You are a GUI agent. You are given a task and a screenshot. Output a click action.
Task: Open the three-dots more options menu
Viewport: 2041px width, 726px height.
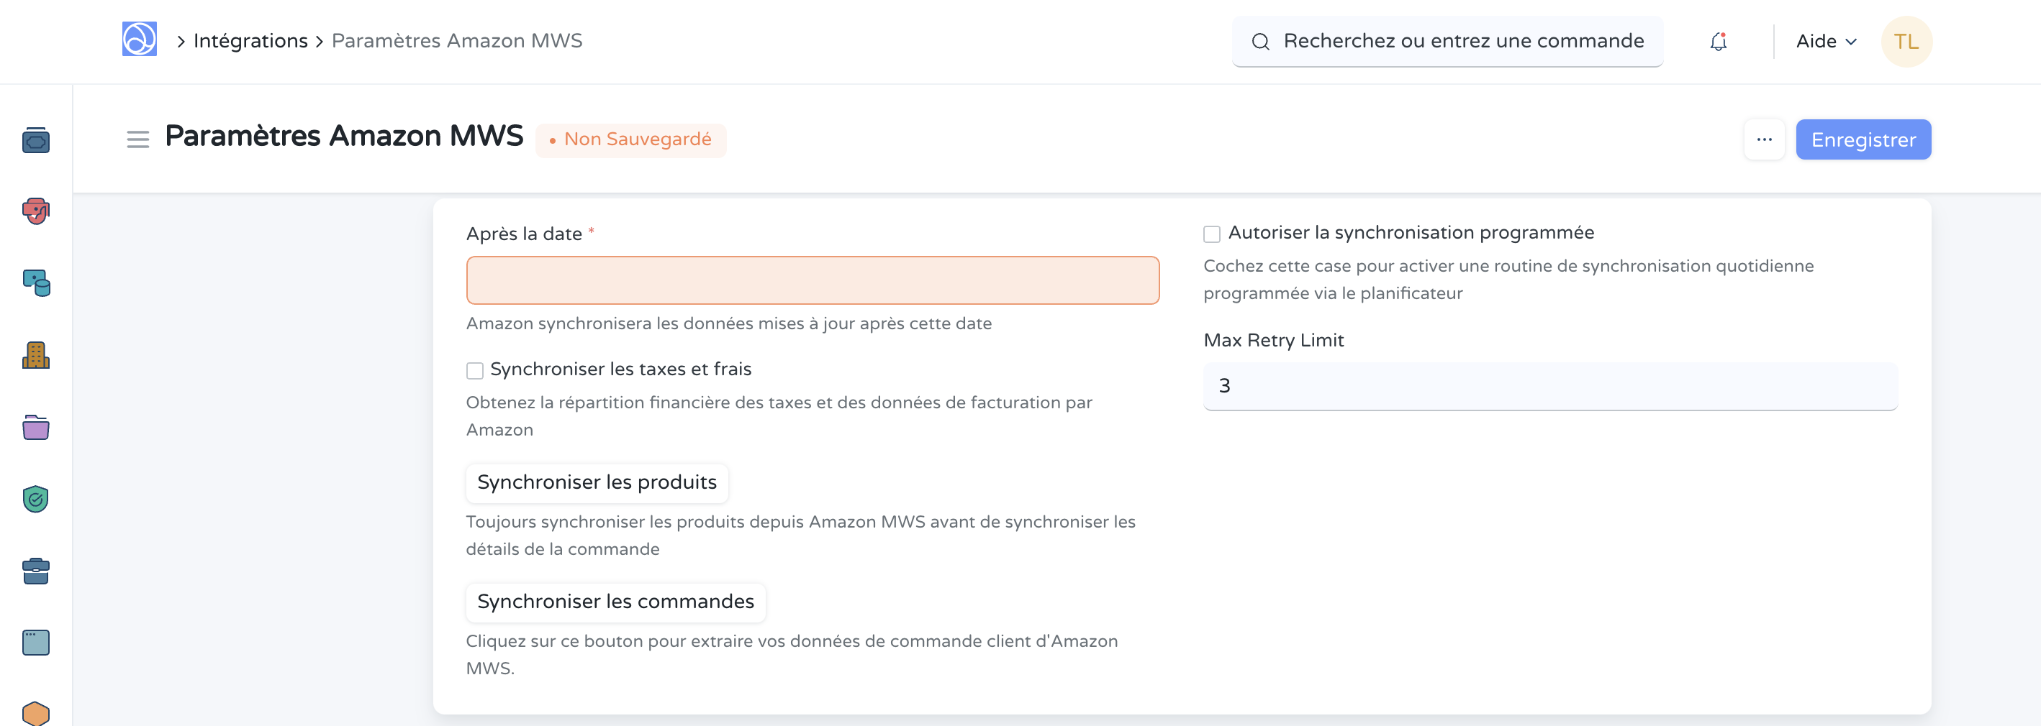coord(1764,139)
